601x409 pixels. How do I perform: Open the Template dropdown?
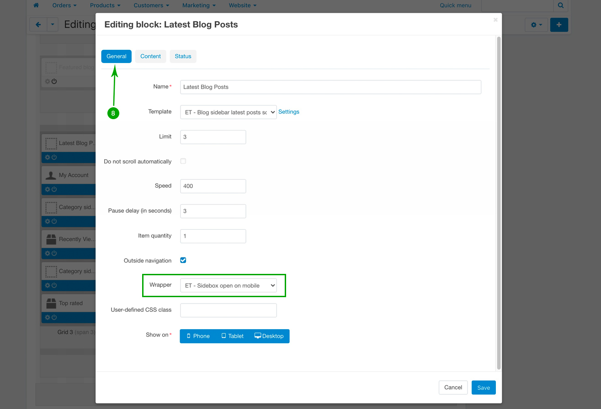[228, 112]
